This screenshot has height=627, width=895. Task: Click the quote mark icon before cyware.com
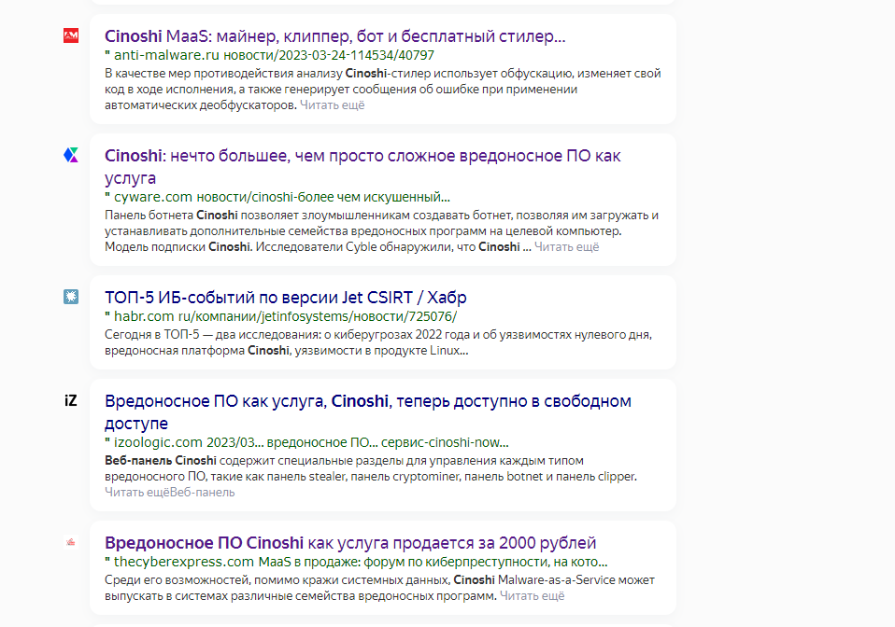pos(107,196)
